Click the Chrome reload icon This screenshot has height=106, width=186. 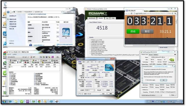(x=131, y=14)
